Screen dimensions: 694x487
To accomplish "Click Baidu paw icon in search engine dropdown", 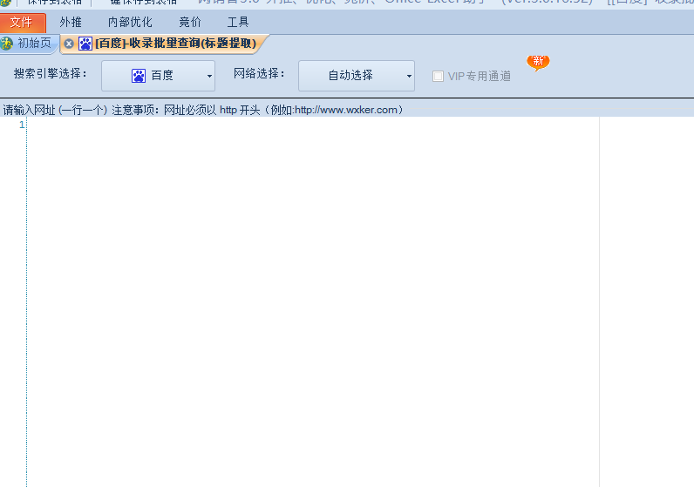I will coord(139,76).
